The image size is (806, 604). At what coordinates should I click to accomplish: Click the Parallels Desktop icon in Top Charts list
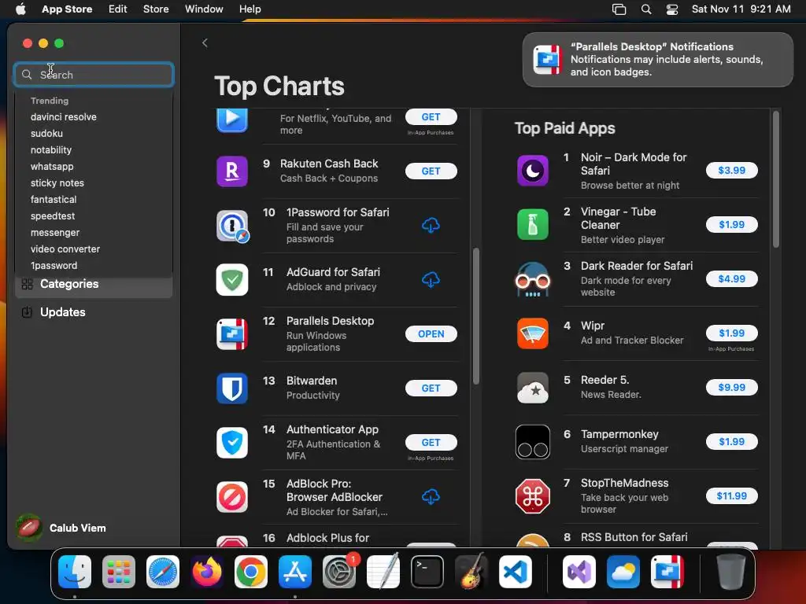click(x=232, y=333)
